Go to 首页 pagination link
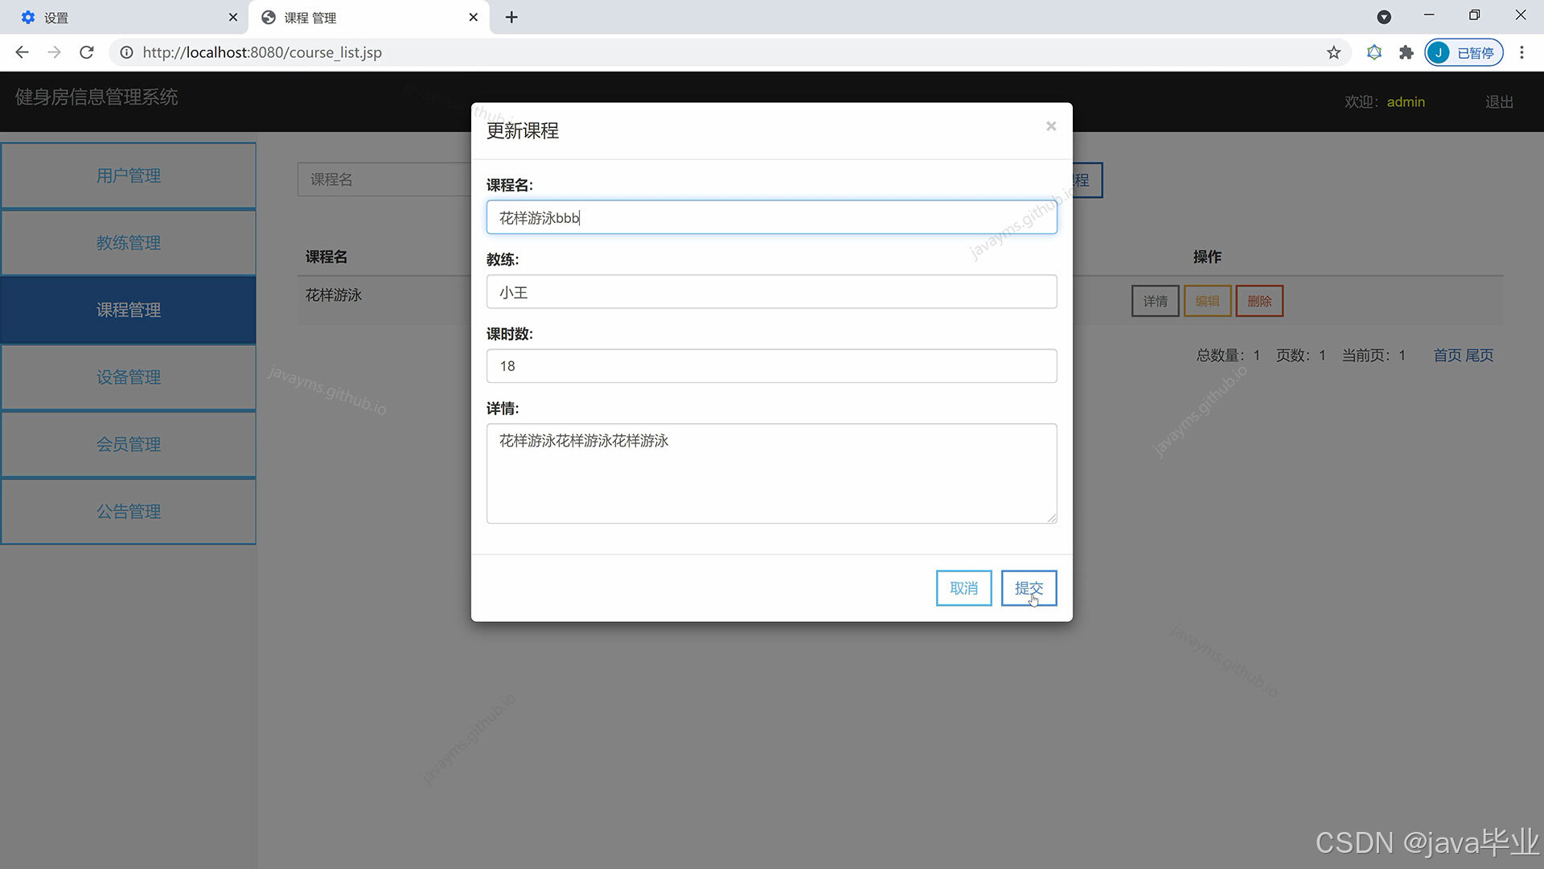Viewport: 1544px width, 869px height. (1447, 355)
